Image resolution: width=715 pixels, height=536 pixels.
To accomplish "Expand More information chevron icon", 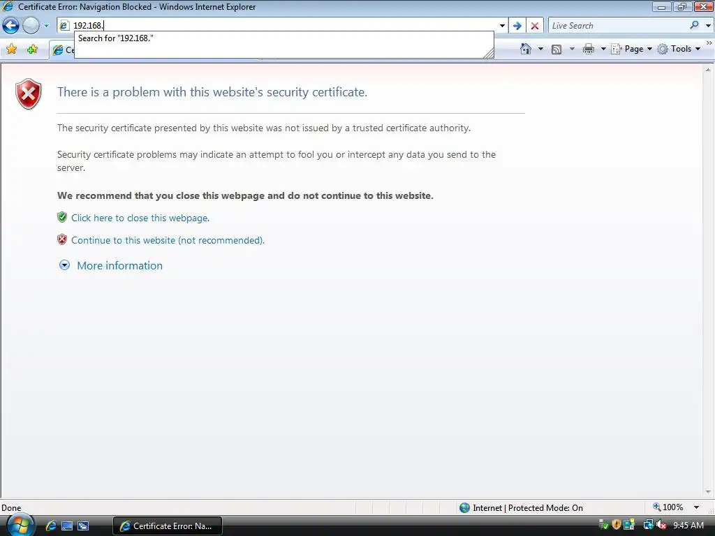I will coord(65,265).
